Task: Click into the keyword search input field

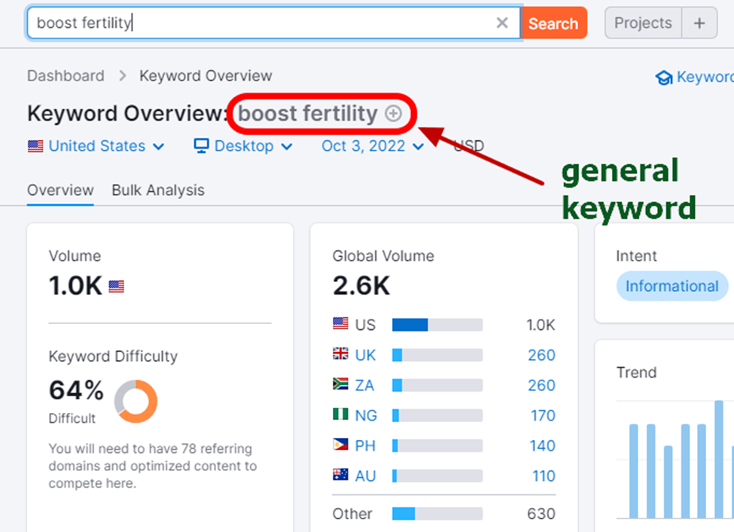Action: click(x=263, y=23)
